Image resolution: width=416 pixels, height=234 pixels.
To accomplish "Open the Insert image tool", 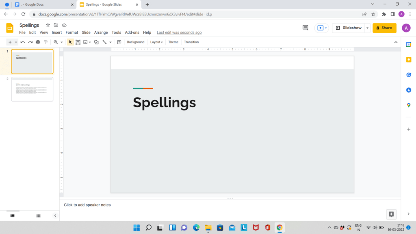I will pos(85,42).
